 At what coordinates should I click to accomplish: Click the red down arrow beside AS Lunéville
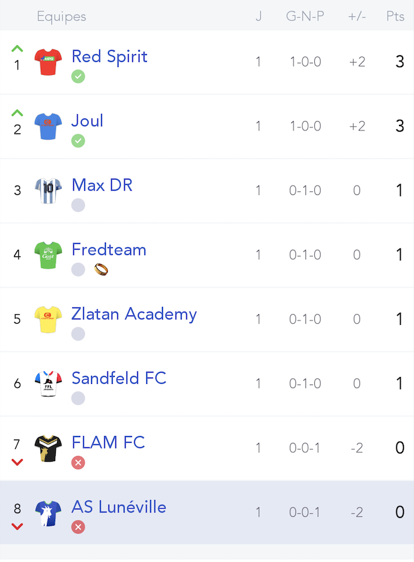(x=17, y=526)
